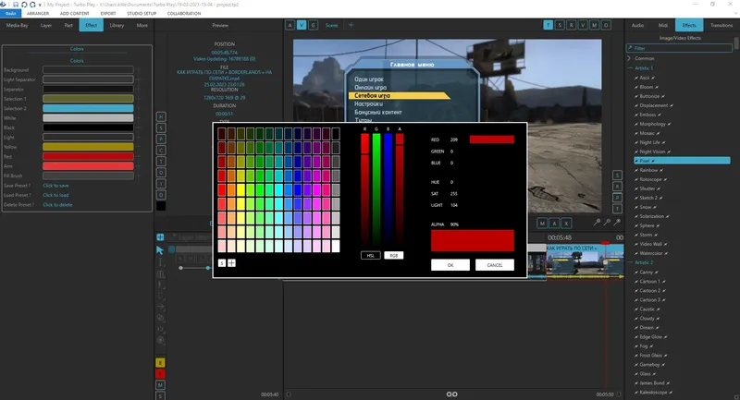
Task: Click the plus icon in color picker
Action: [x=232, y=263]
